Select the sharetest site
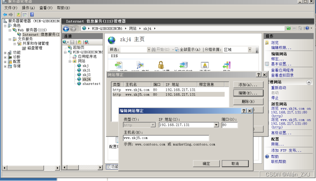Screen dimensions: 316x181 click(x=91, y=84)
